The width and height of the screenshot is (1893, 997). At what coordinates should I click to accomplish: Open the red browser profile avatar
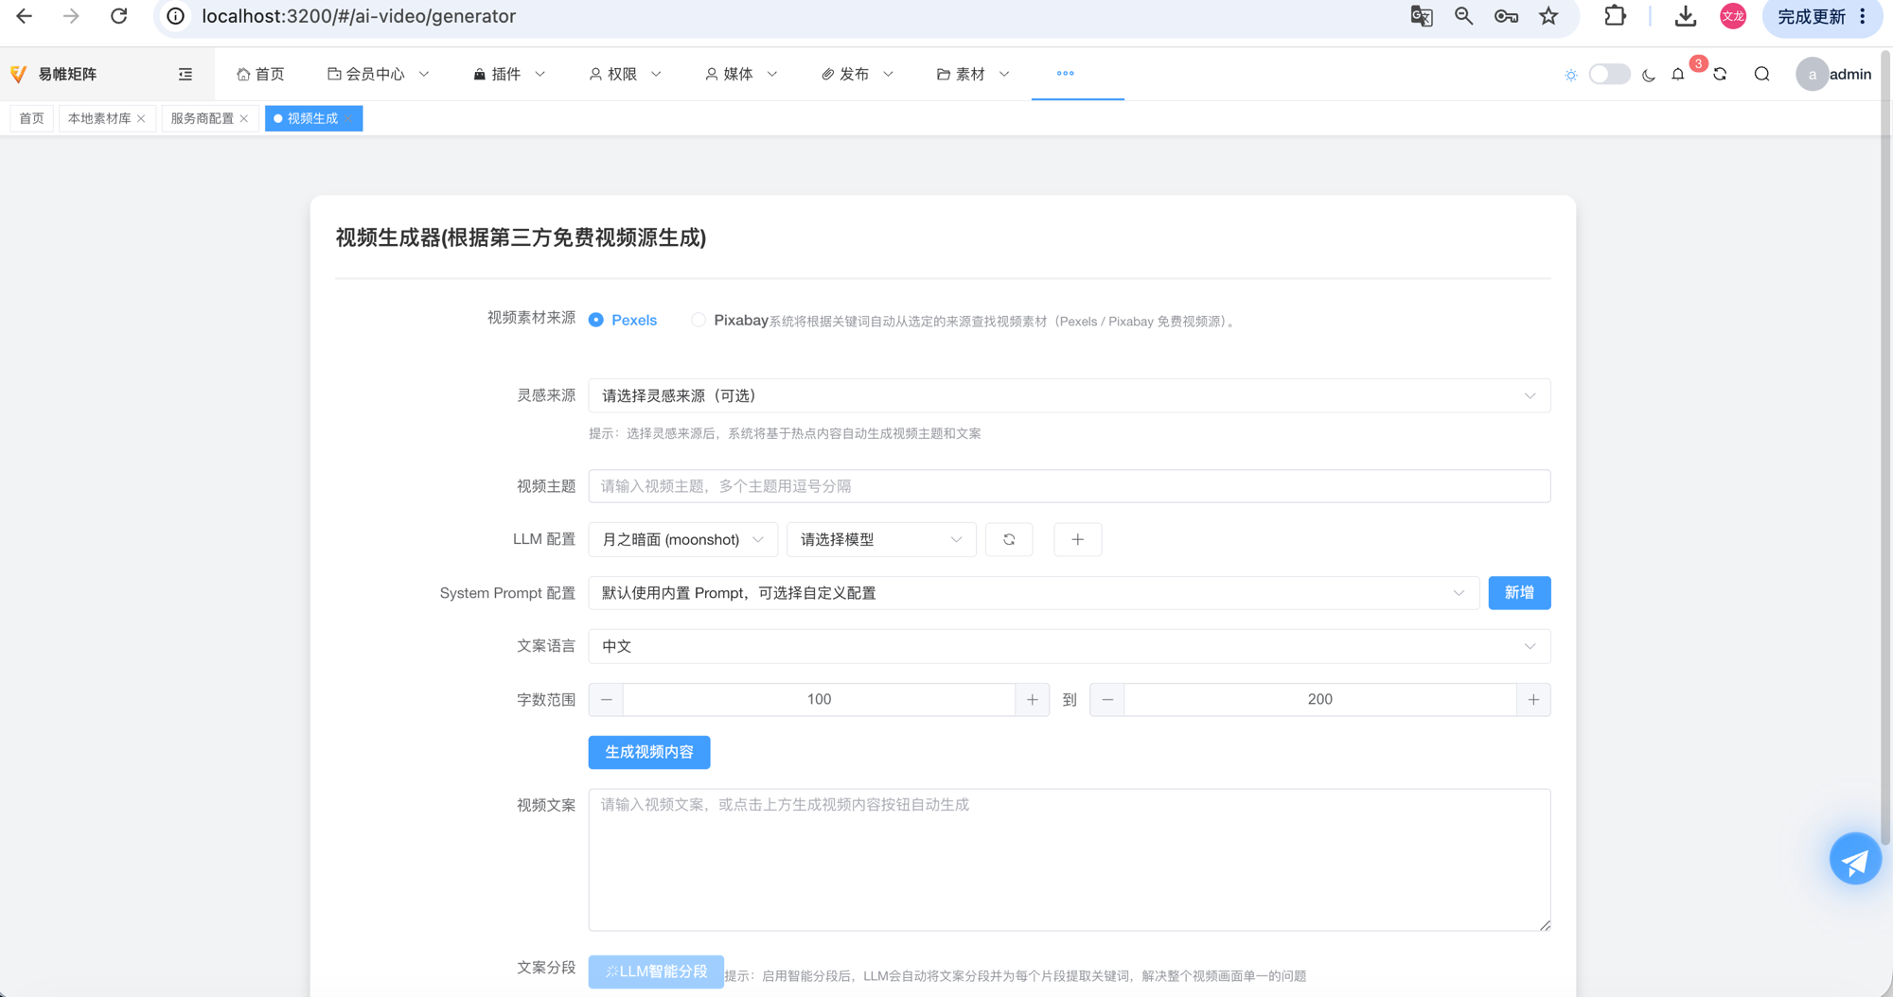tap(1733, 16)
